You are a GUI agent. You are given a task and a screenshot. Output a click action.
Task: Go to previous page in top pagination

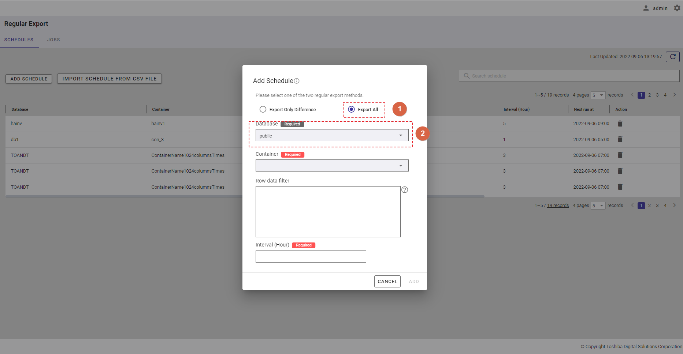[x=632, y=95]
